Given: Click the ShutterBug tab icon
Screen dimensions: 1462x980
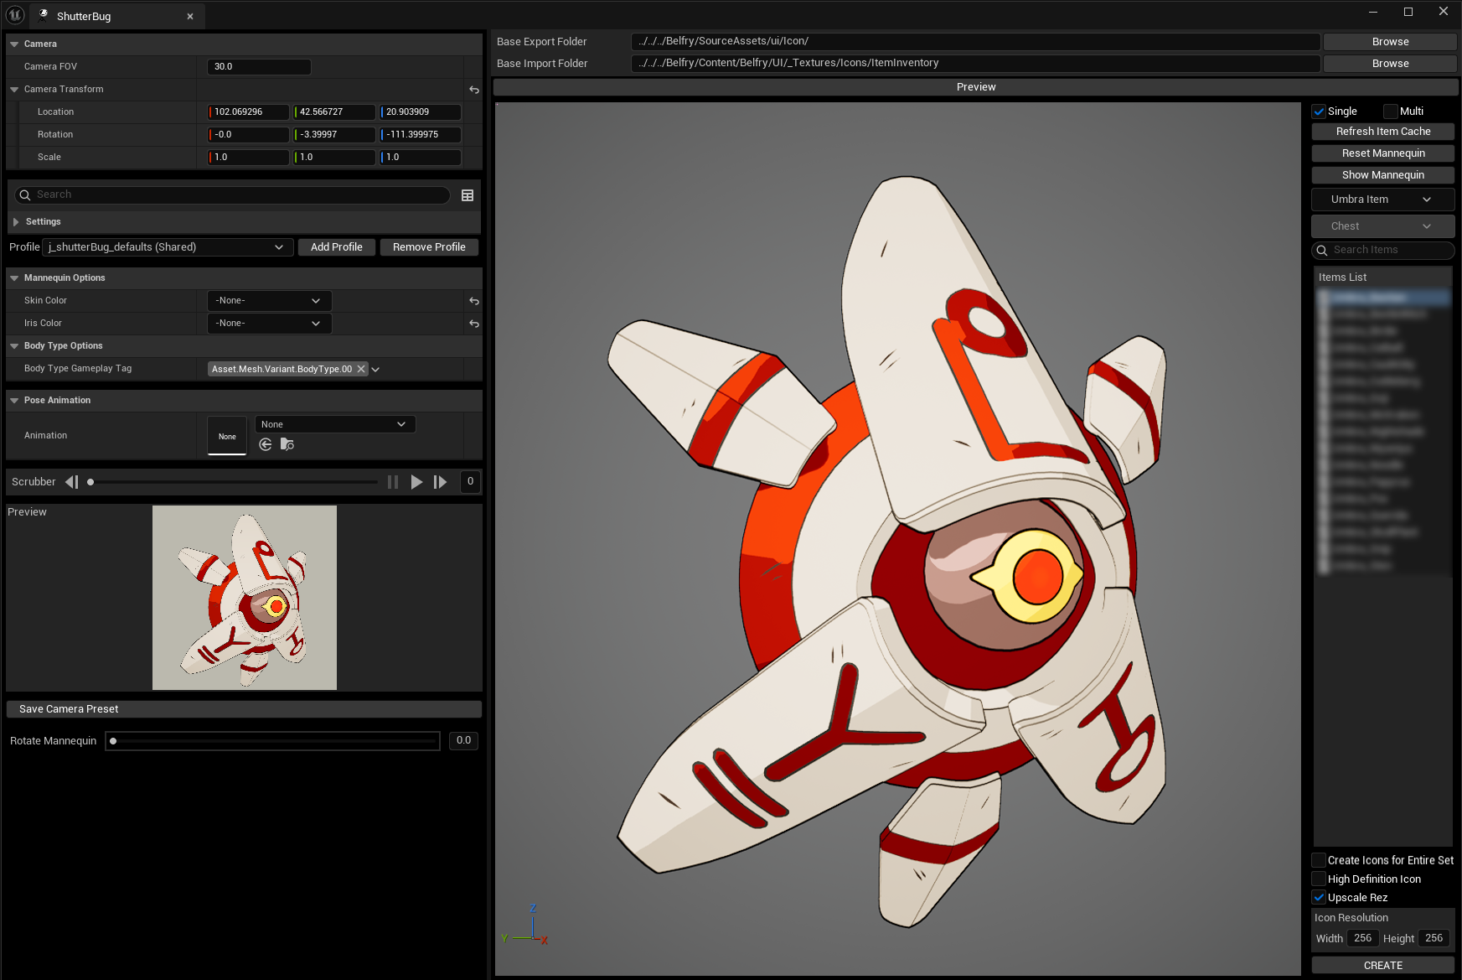Looking at the screenshot, I should (x=44, y=15).
